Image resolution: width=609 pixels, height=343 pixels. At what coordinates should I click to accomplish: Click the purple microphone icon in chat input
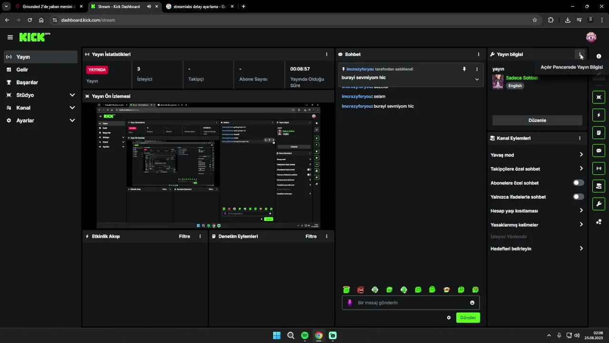click(350, 303)
